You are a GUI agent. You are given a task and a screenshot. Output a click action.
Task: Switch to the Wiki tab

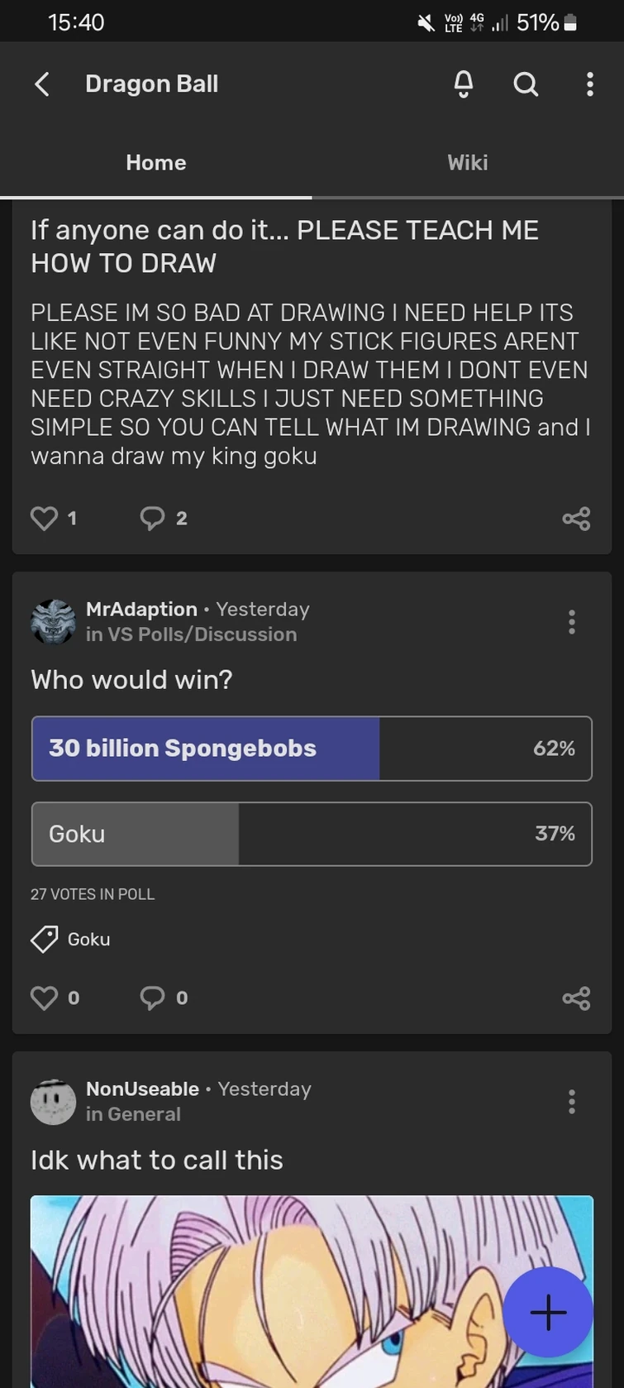(467, 162)
